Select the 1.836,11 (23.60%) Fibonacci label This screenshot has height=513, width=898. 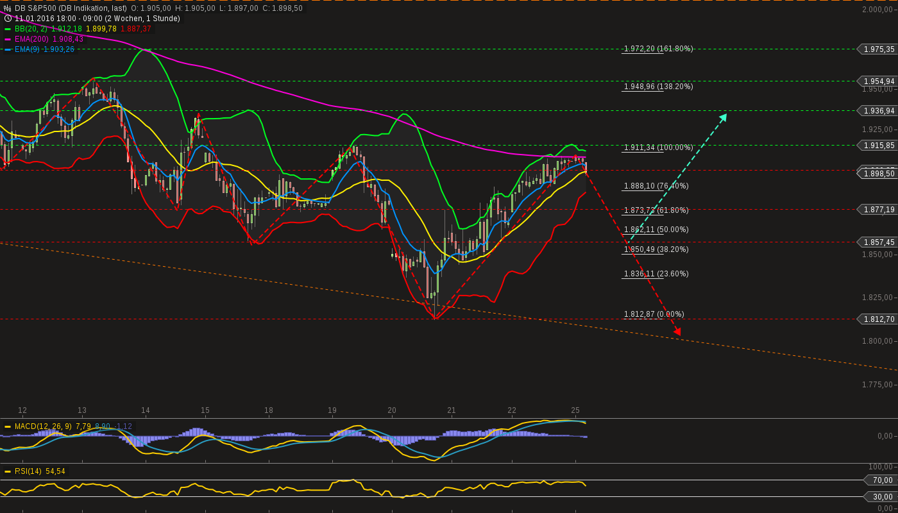tap(656, 274)
